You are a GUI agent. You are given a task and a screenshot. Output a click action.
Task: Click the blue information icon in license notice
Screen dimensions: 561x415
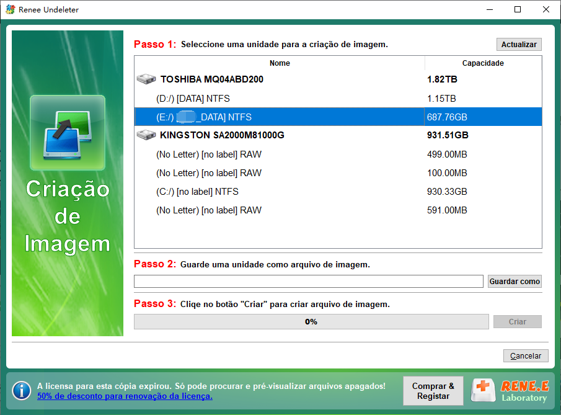click(x=22, y=391)
